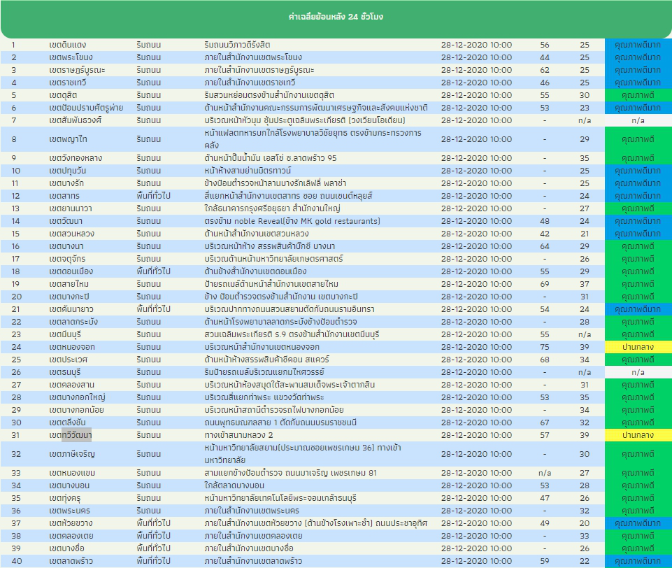
Task: Click value 64 in เขตบางนา row
Action: 544,246
